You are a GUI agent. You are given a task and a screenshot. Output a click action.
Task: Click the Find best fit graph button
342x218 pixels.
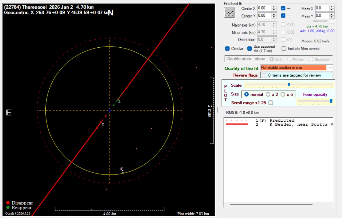[229, 13]
